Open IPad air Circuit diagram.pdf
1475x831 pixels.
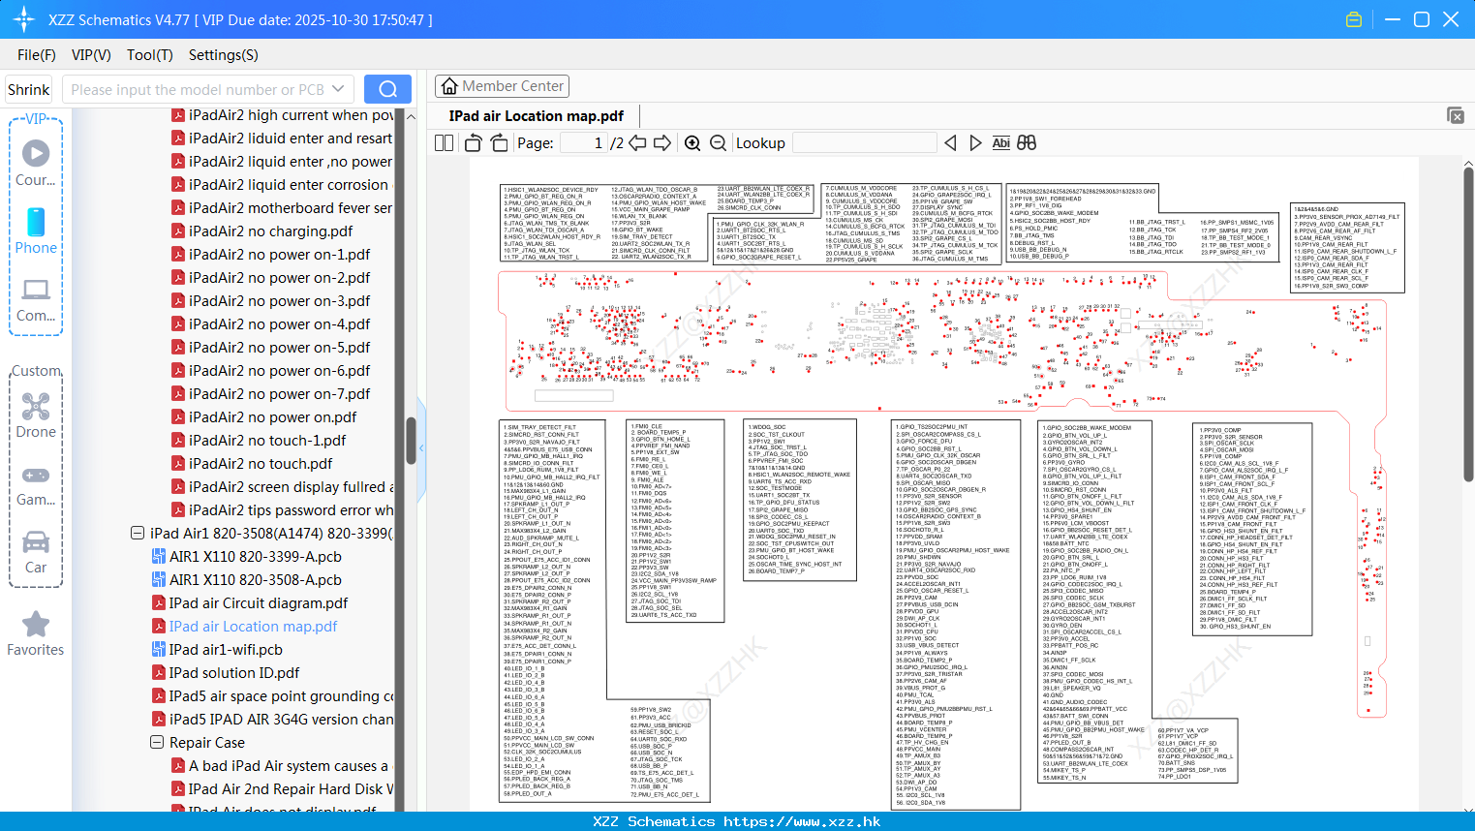pos(258,602)
